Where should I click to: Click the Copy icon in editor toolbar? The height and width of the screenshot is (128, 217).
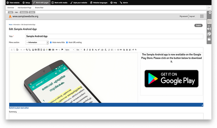[x=14, y=50]
